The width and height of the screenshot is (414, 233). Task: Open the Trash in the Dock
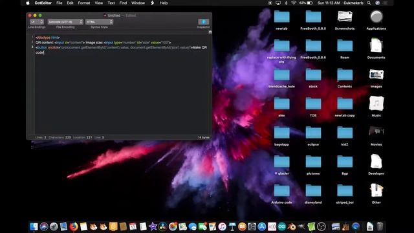coord(380,227)
